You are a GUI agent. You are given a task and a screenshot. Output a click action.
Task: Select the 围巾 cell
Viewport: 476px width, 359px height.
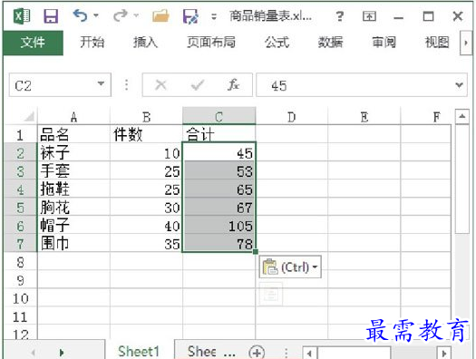tap(73, 244)
